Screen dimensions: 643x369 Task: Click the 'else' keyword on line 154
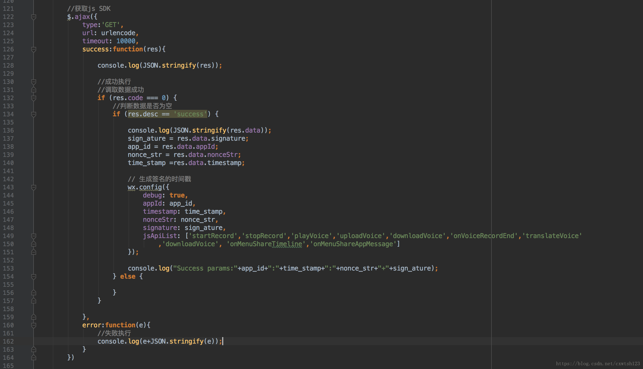point(128,276)
